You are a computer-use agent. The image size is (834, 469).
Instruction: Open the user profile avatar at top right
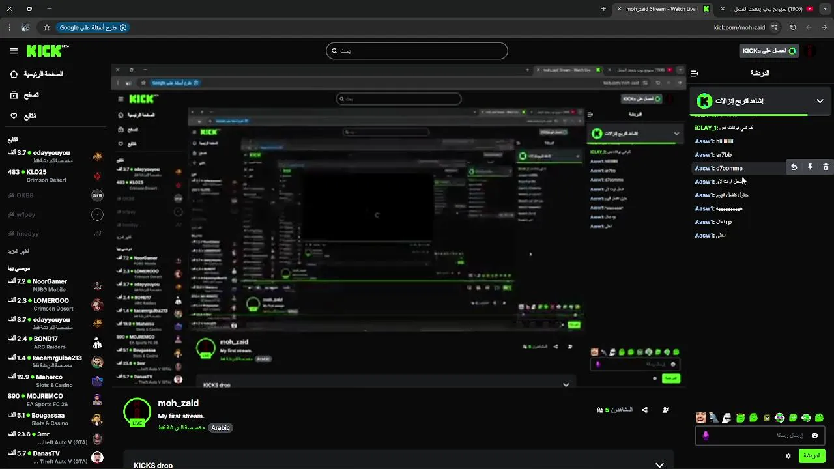[x=809, y=51]
